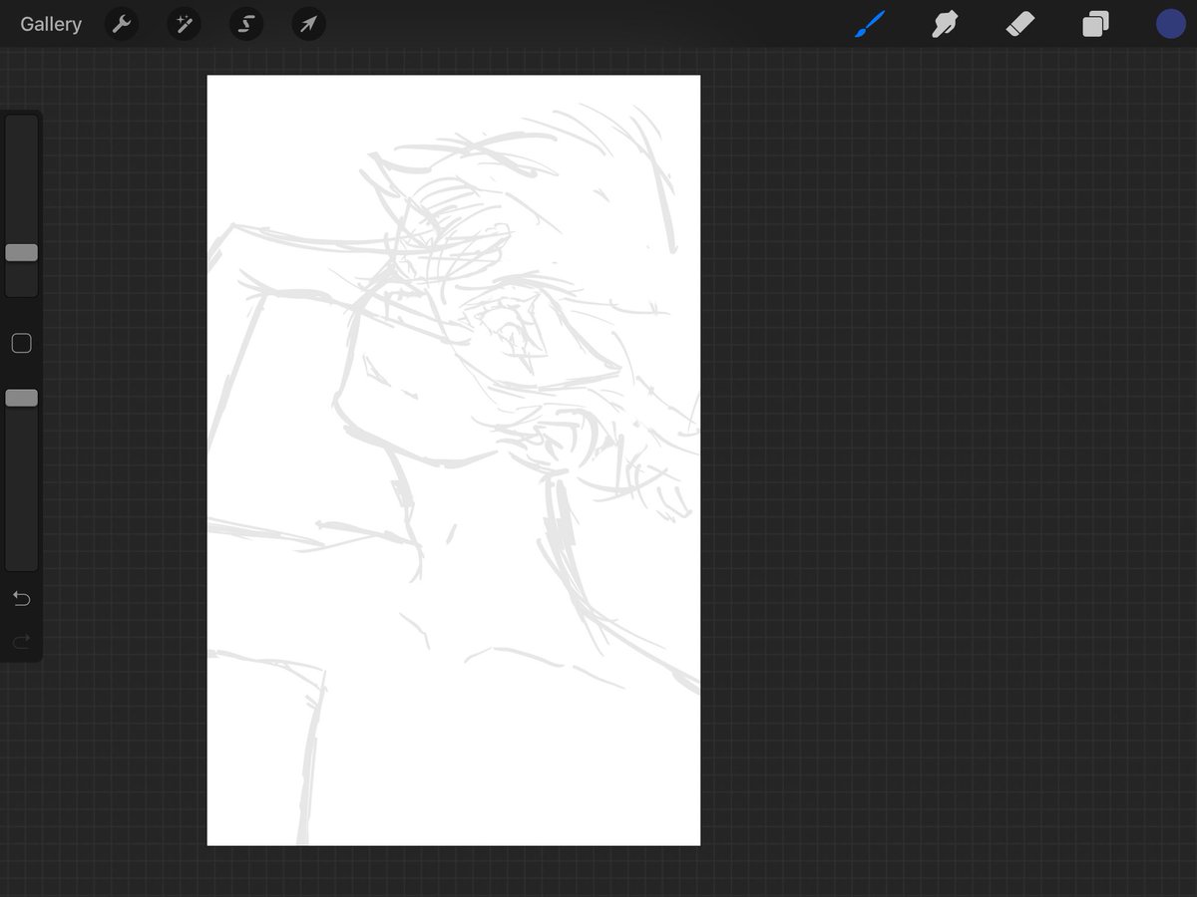Select the Smudge tool
The width and height of the screenshot is (1197, 897).
tap(945, 24)
